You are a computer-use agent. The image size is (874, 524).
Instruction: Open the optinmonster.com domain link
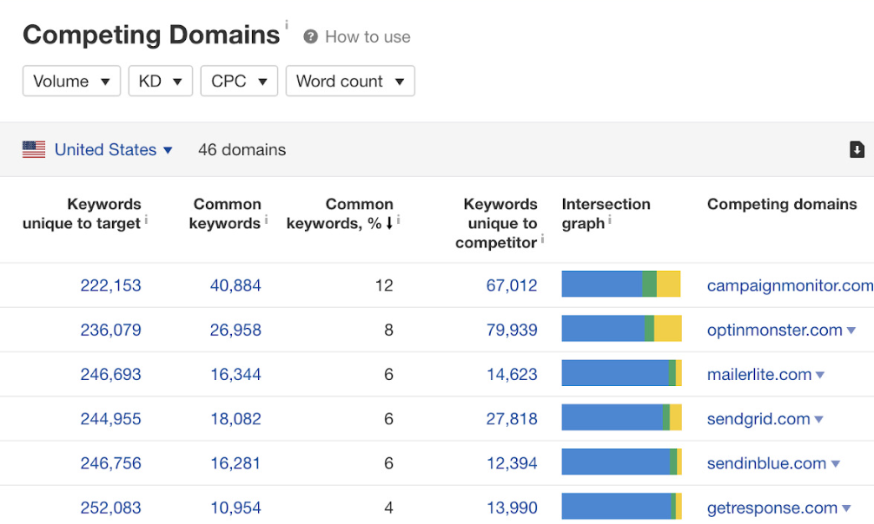[774, 331]
